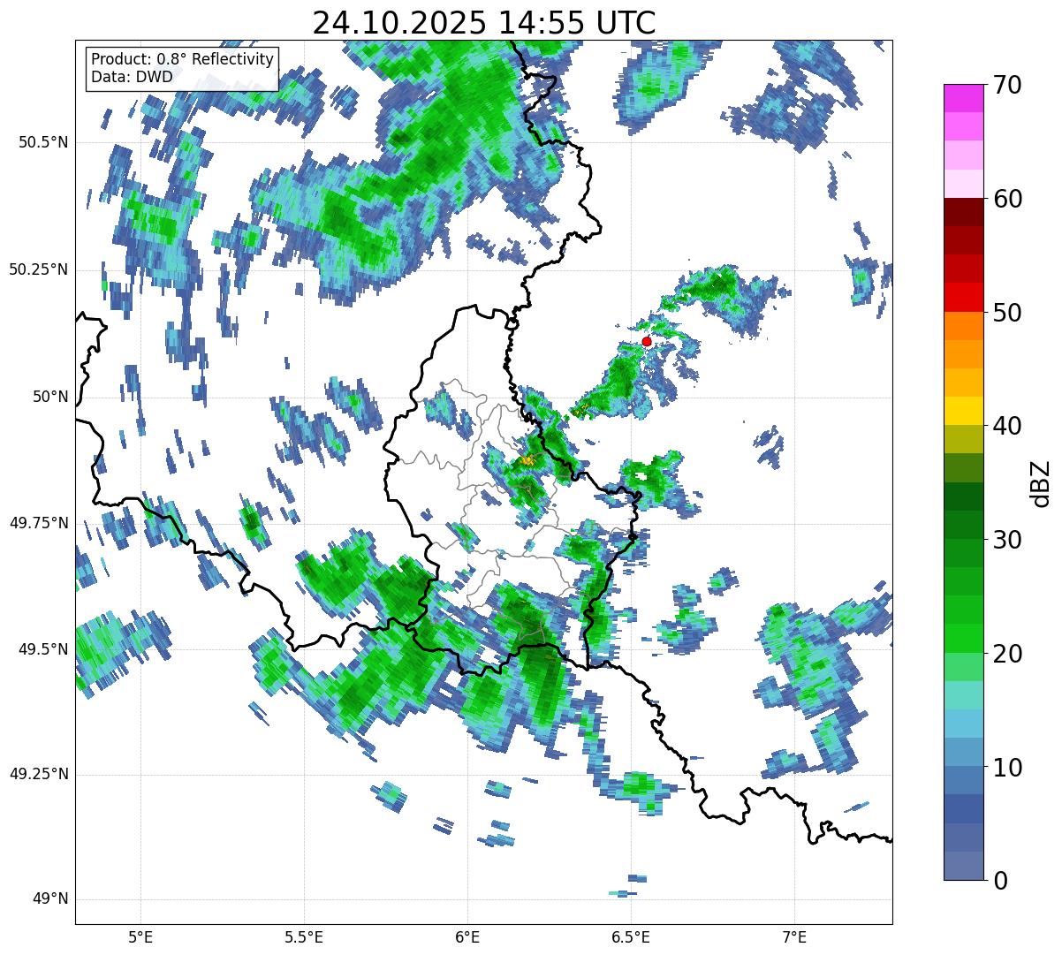Viewport: 1062px width, 955px height.
Task: Click the yellow colorbar segment above 40
Action: pos(962,411)
